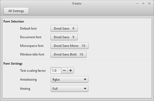Change Window title font Droid Sans Bold
Image resolution: width=154 pixels, height=101 pixels.
pyautogui.click(x=69, y=54)
